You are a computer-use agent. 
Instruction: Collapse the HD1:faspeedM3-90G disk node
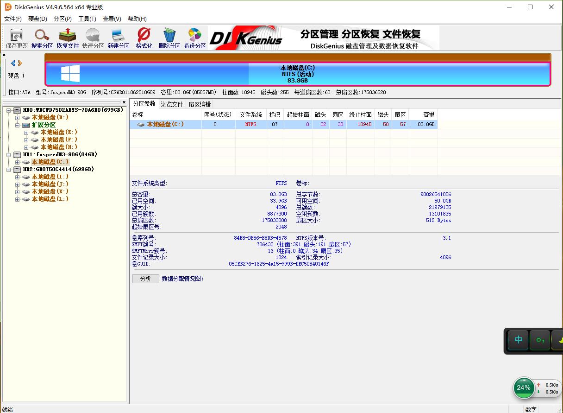(x=8, y=154)
